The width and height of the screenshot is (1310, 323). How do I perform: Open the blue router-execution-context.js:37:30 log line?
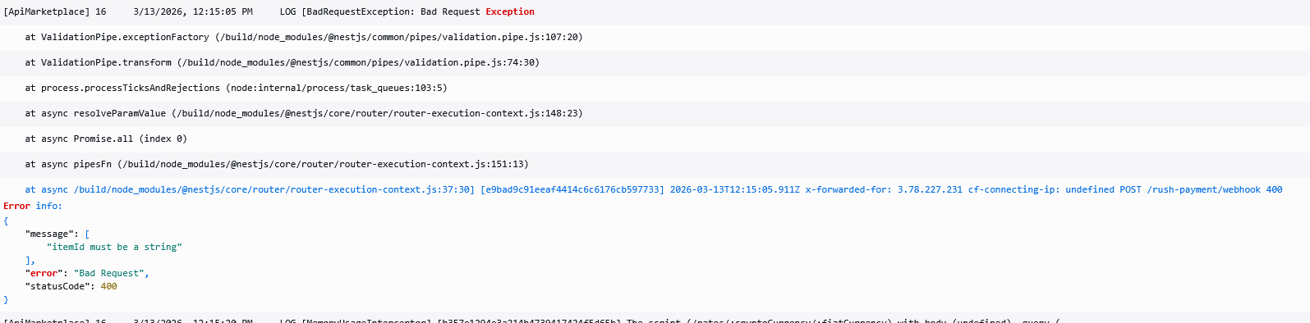pyautogui.click(x=655, y=190)
